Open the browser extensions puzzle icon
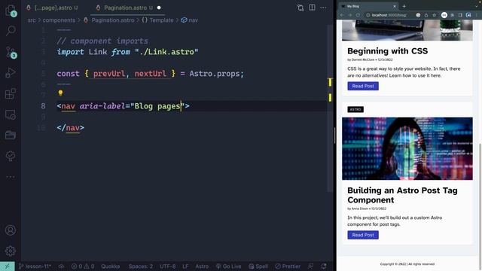The width and height of the screenshot is (482, 271). tap(453, 15)
